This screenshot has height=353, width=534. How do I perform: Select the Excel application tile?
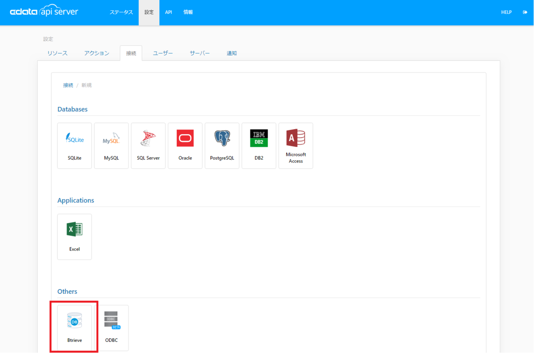click(74, 237)
